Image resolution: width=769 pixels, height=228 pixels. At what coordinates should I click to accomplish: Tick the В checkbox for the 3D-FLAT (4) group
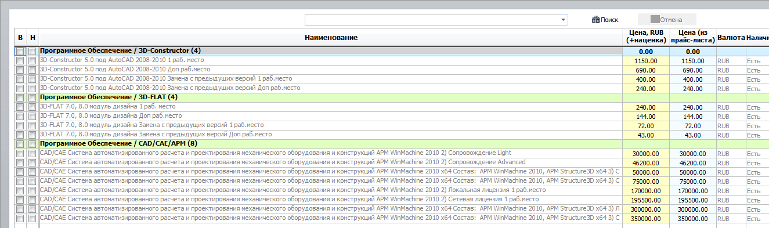pos(20,97)
